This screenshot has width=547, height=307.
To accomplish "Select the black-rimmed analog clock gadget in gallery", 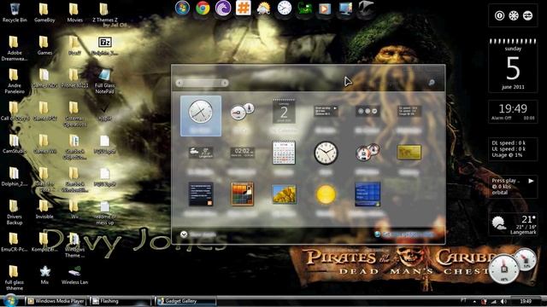I will [326, 153].
